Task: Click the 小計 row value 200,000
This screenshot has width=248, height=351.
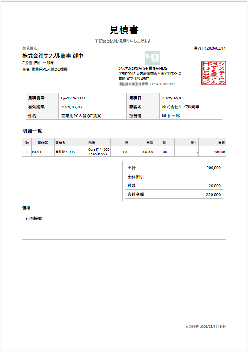Action: tap(214, 168)
